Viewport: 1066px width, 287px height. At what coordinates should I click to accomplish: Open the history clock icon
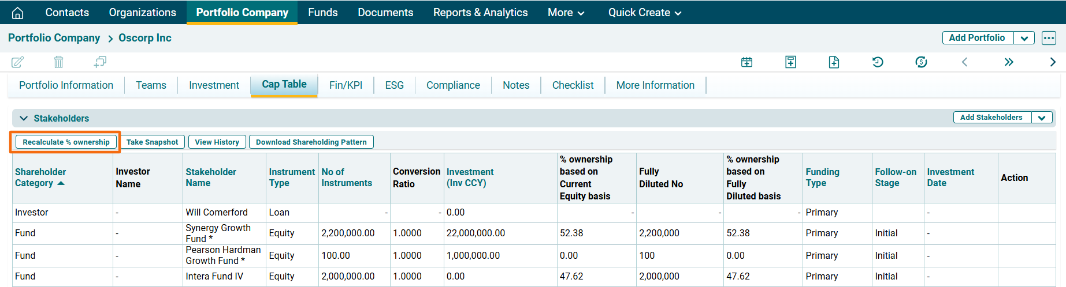878,62
